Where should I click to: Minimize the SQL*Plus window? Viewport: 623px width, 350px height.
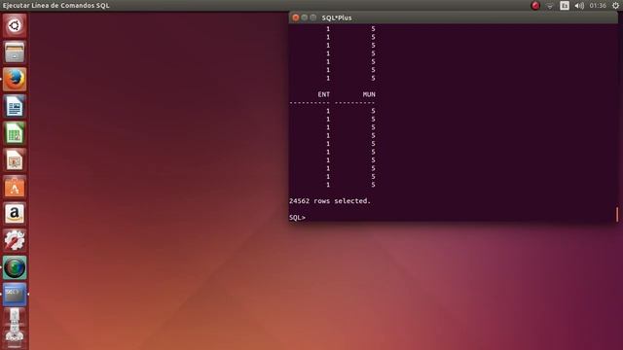(305, 17)
